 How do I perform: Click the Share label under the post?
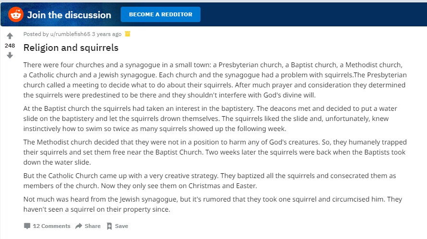tap(93, 226)
